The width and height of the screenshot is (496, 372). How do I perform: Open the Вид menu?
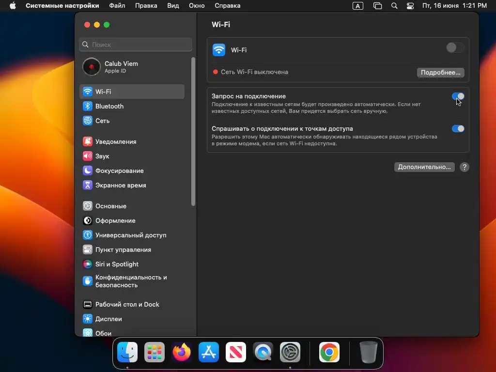173,6
